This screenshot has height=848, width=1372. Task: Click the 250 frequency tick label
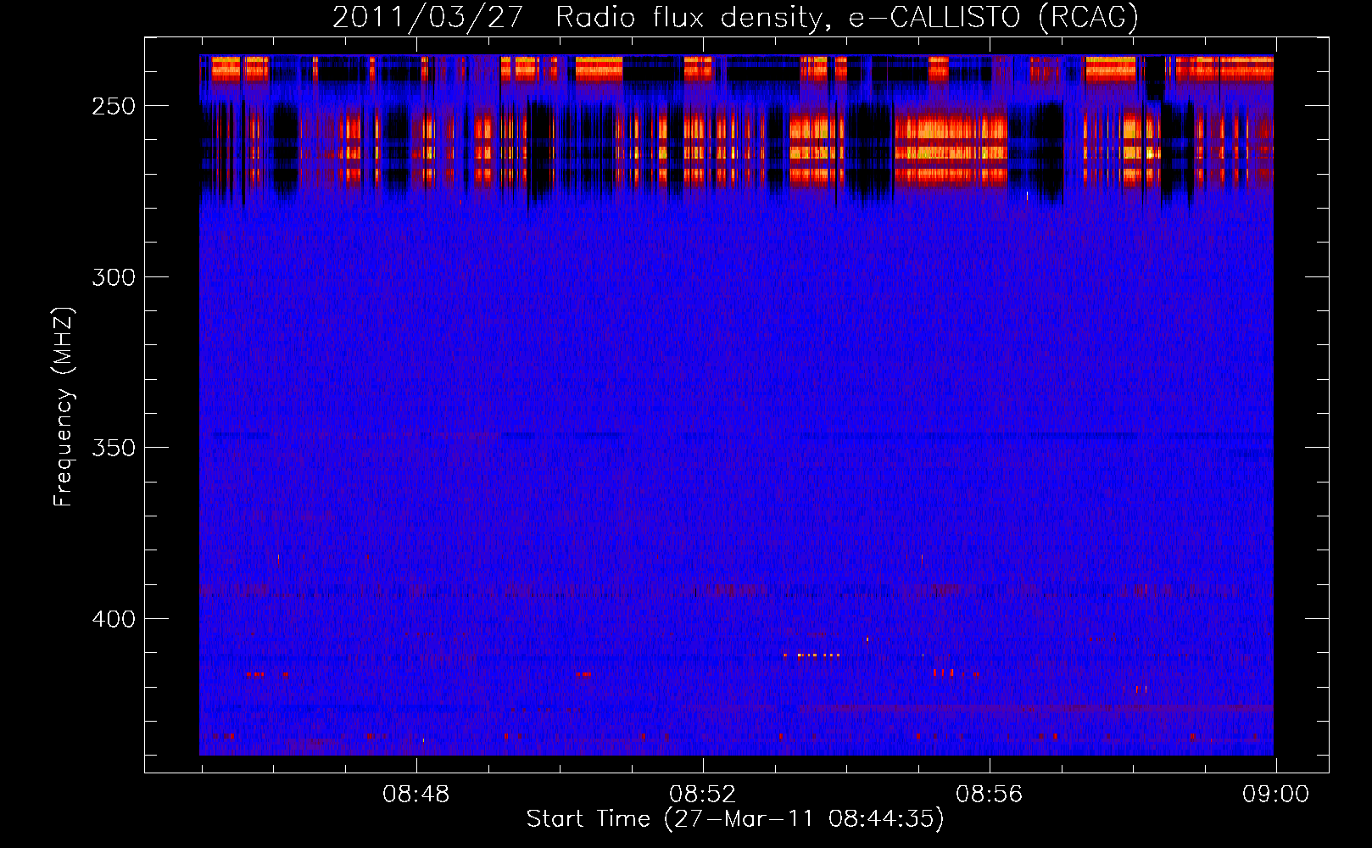(114, 107)
